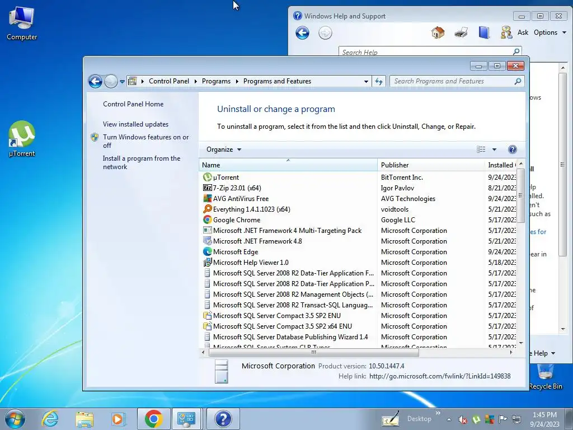Click the Help and Support home icon

pos(438,32)
